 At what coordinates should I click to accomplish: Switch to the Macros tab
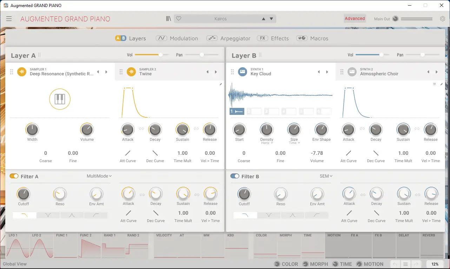[312, 38]
